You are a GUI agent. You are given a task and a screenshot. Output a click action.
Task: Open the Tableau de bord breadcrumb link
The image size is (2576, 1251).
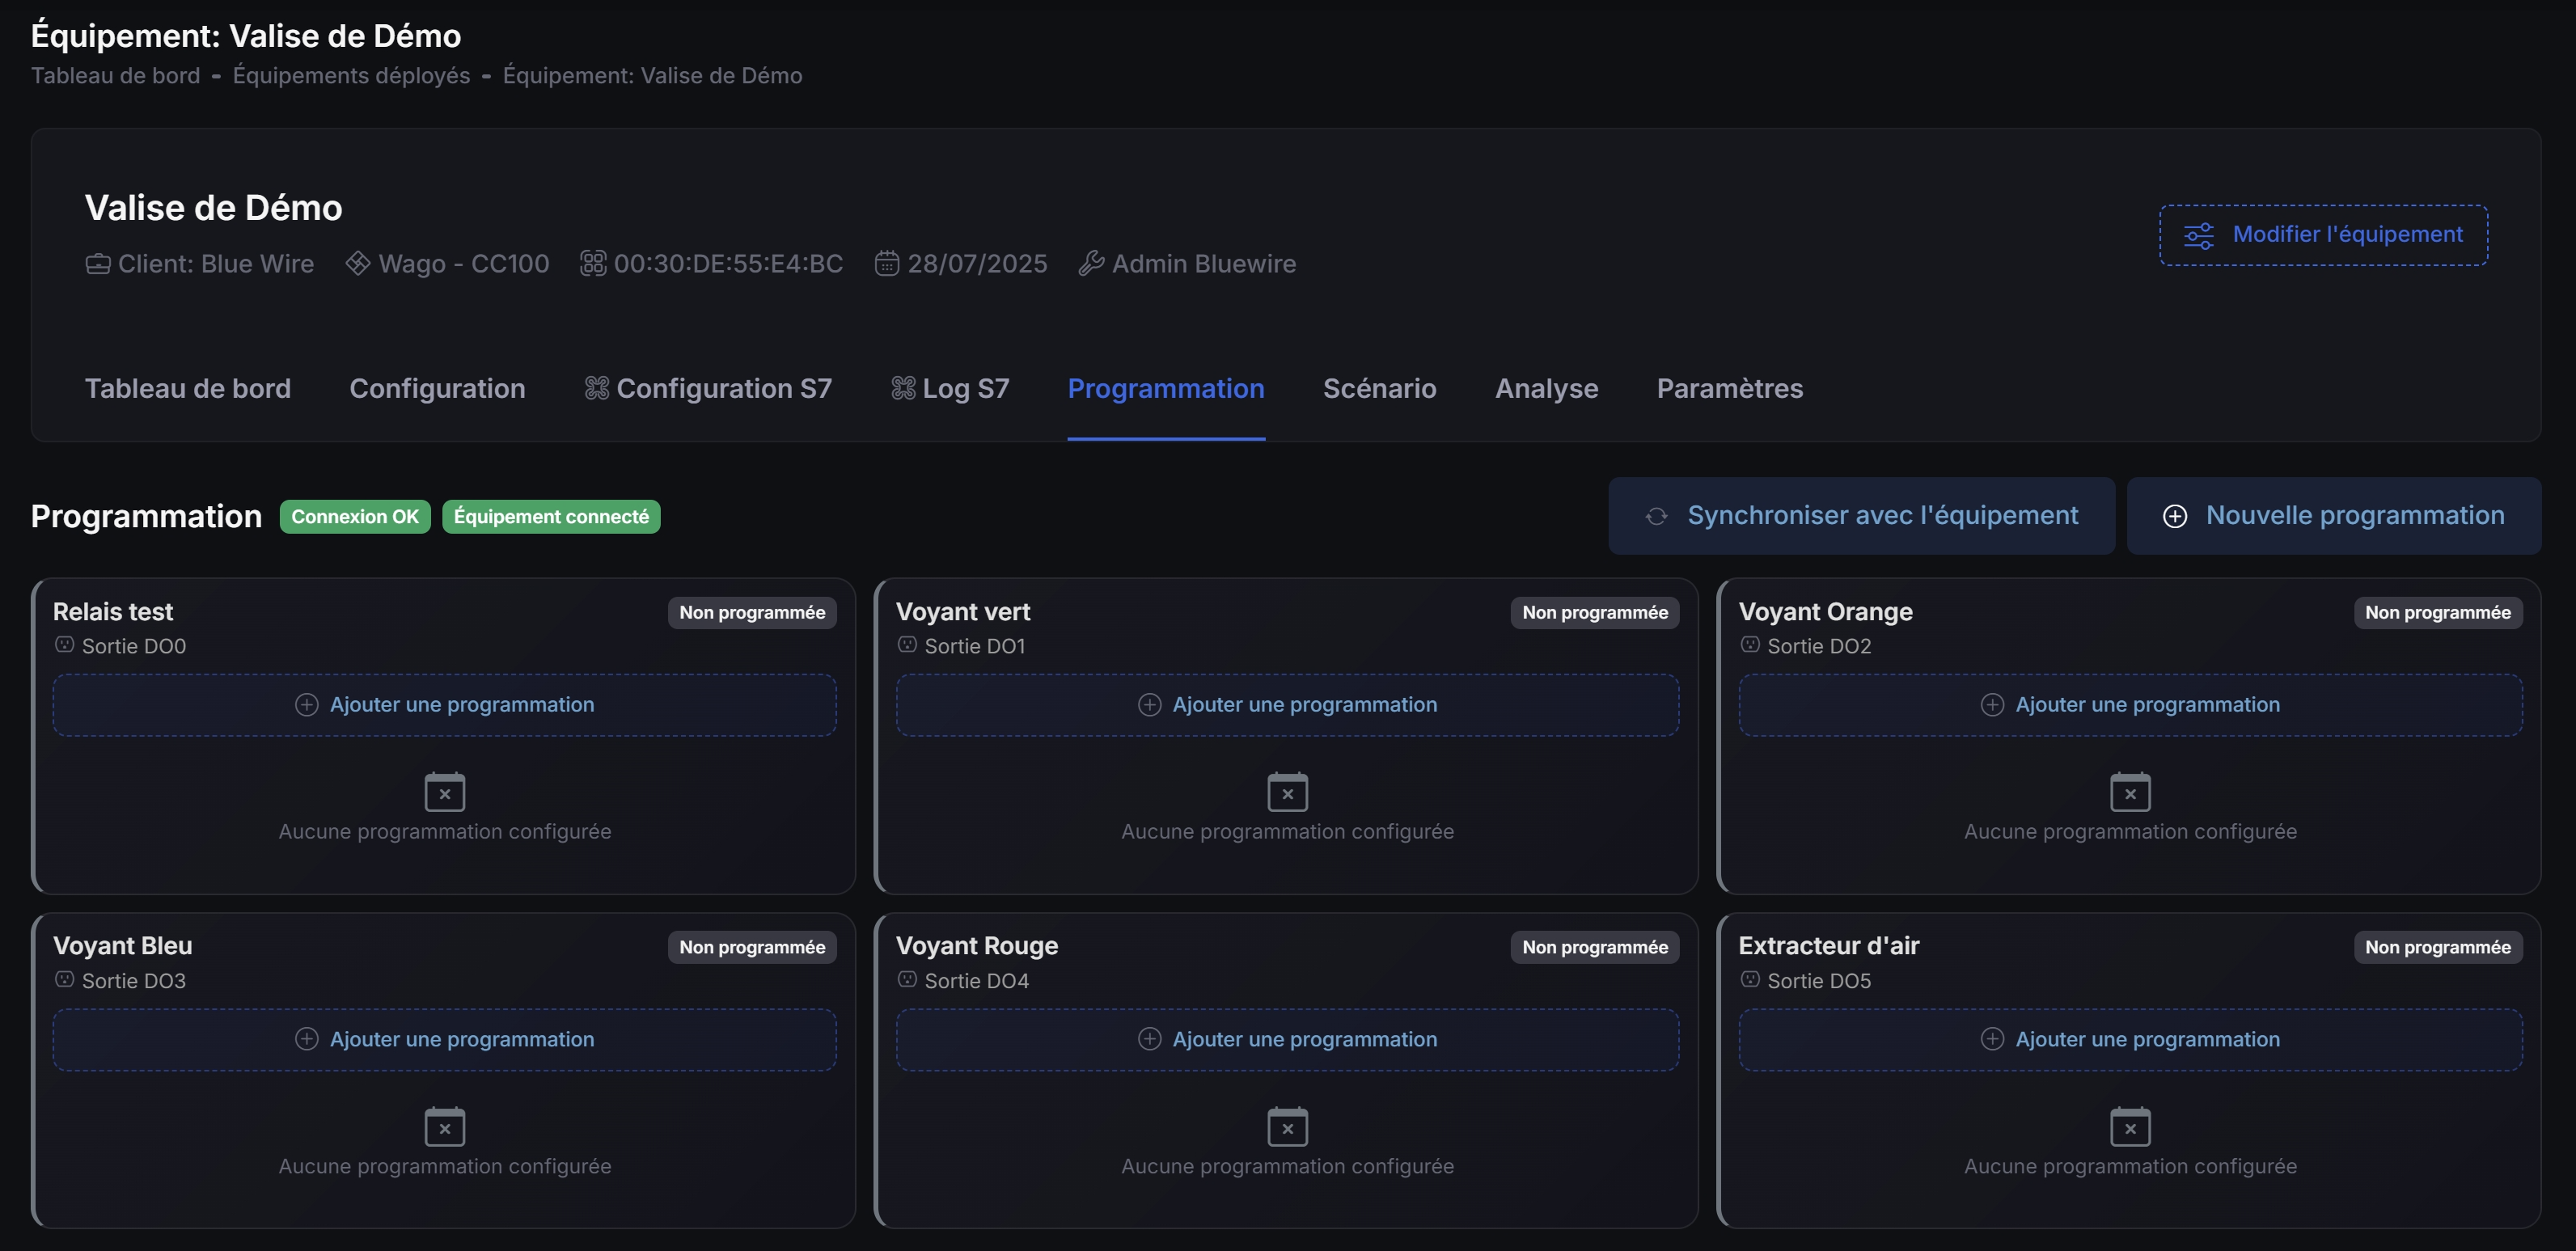[116, 76]
